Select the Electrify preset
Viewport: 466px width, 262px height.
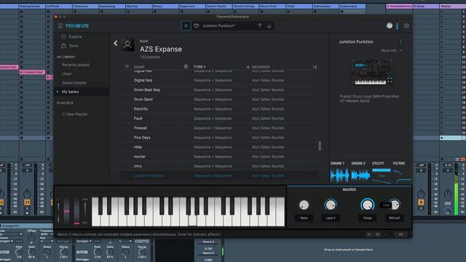[x=220, y=108]
